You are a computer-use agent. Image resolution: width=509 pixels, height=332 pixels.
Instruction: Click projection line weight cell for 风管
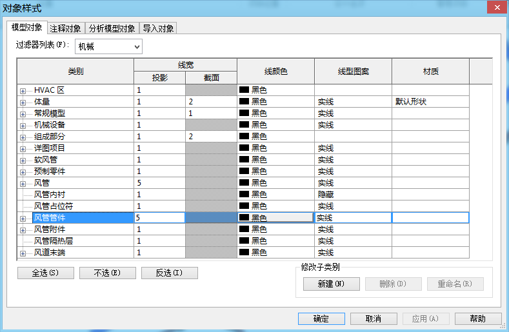tap(159, 182)
